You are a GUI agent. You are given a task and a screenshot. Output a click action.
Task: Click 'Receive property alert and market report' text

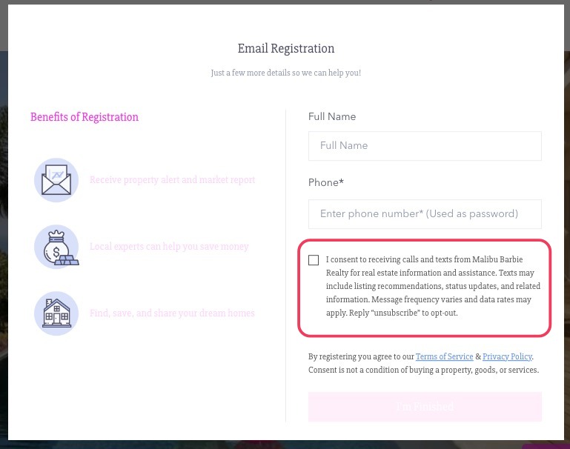[172, 180]
